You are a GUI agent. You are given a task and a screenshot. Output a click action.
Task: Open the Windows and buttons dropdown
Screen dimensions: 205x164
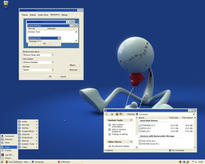point(53,55)
